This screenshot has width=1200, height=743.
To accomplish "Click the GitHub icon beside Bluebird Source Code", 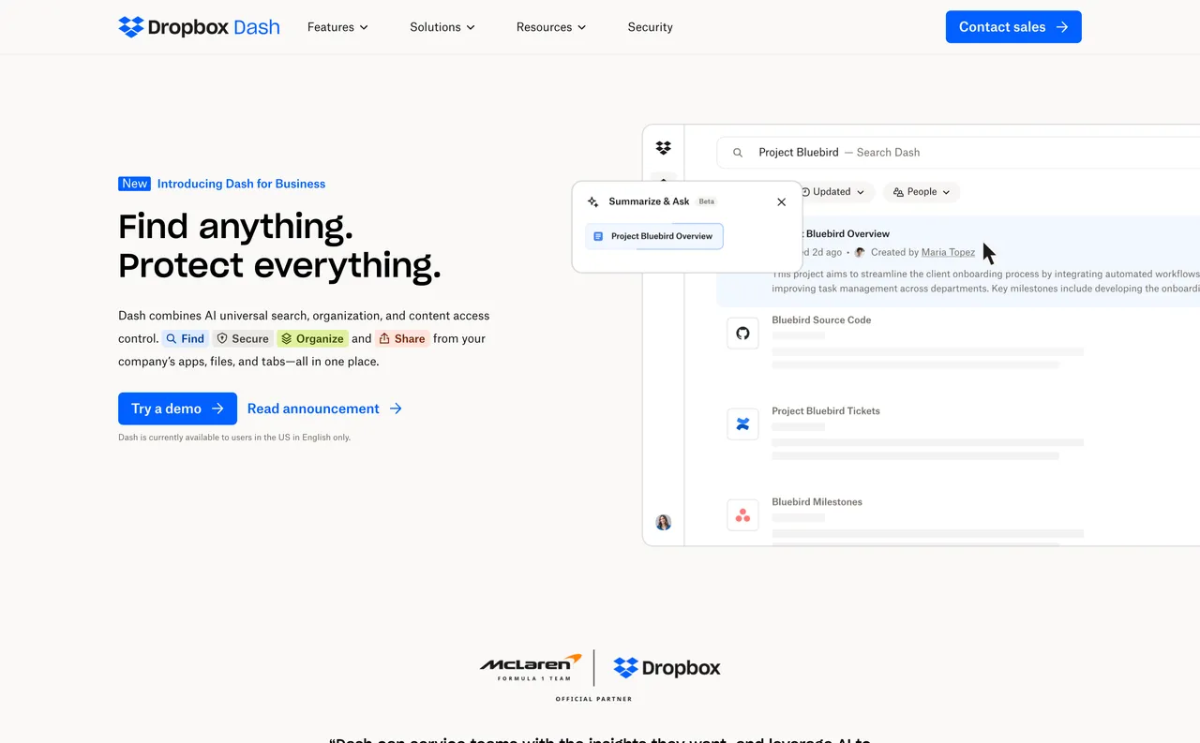I will [x=742, y=333].
